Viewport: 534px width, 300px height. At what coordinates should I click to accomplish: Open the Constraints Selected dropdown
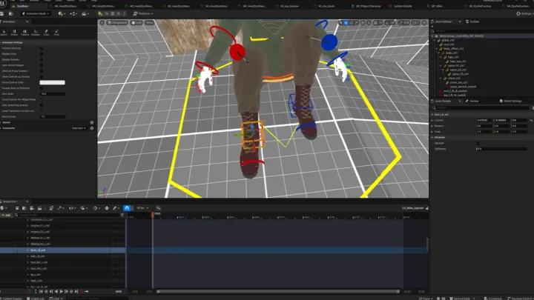point(79,128)
